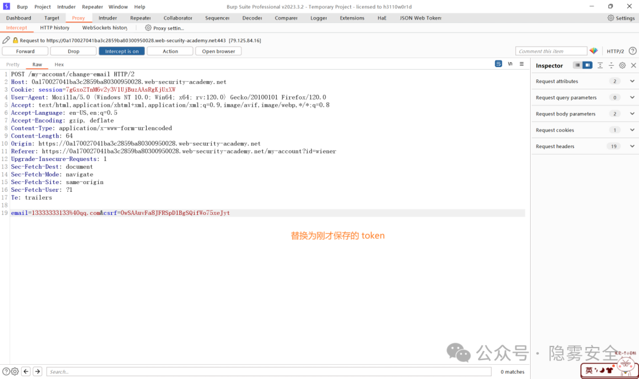Open the search settings gear at bottom
This screenshot has height=379, width=639.
[15, 371]
